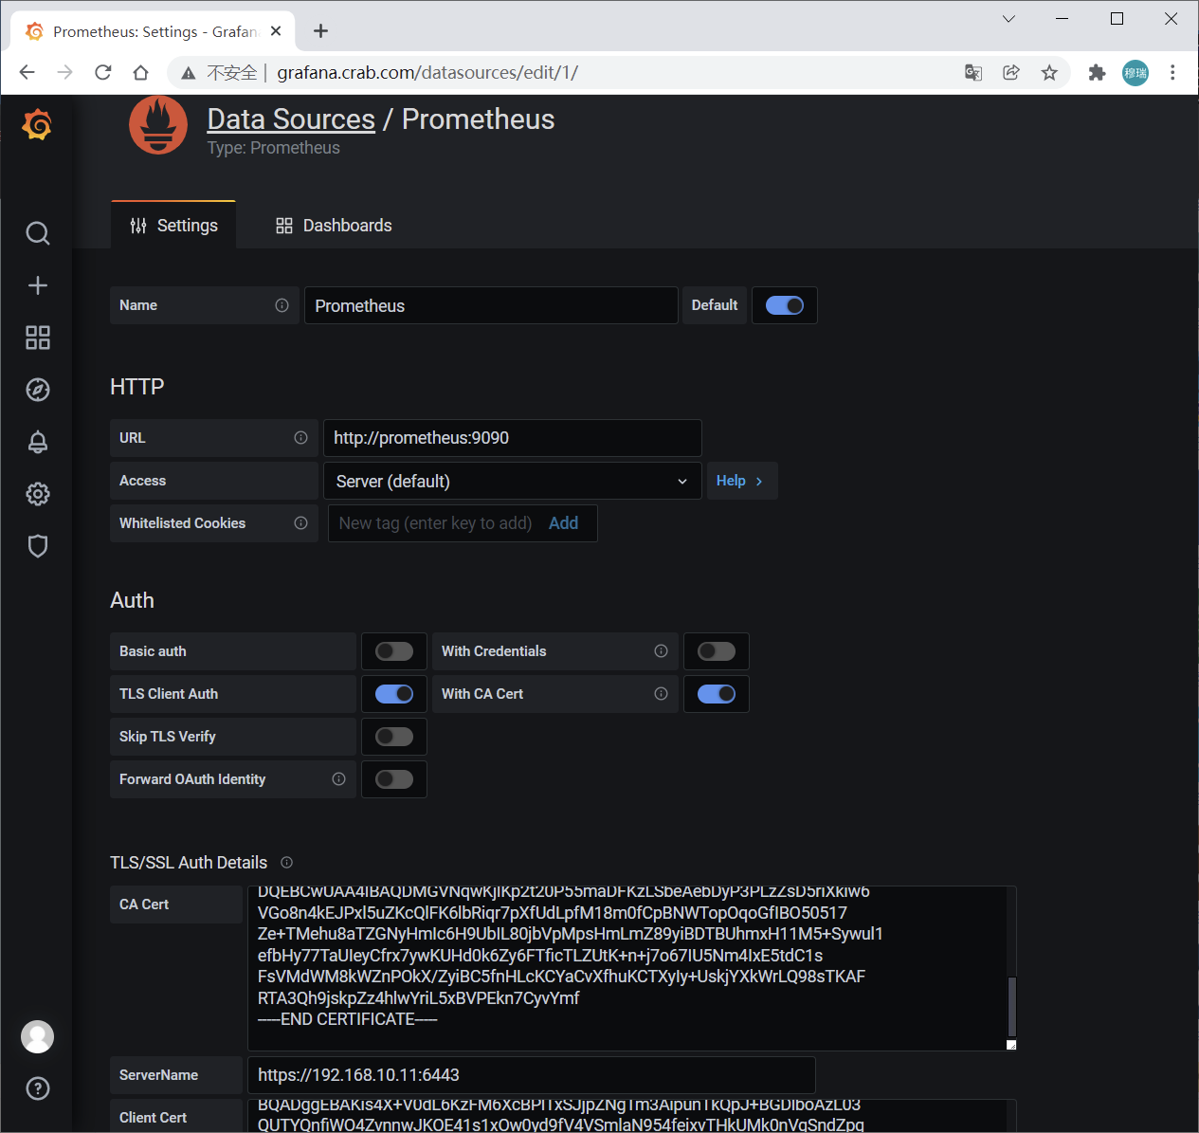Select the Prometheus Settings browser tab

coord(154,31)
